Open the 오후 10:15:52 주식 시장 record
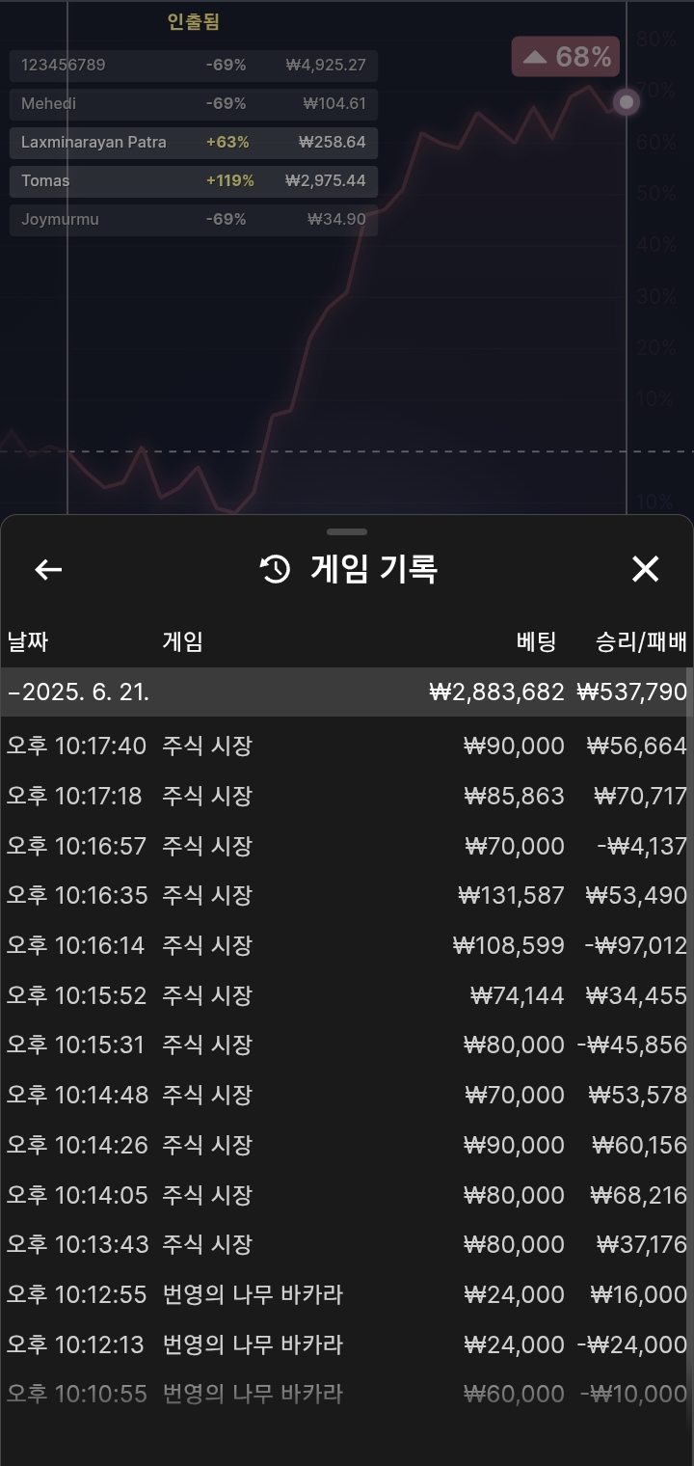The image size is (694, 1466). pos(347,995)
